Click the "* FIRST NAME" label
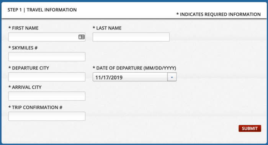Image resolution: width=268 pixels, height=145 pixels. point(23,28)
